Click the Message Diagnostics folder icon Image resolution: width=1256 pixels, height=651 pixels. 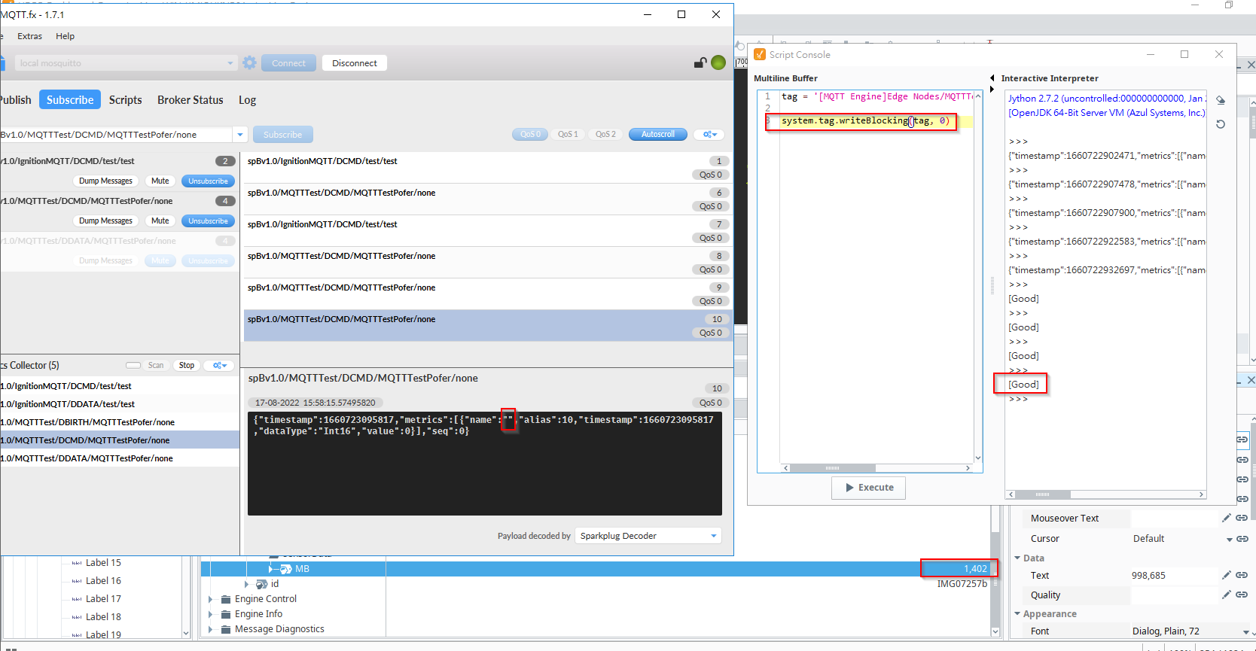pyautogui.click(x=226, y=629)
